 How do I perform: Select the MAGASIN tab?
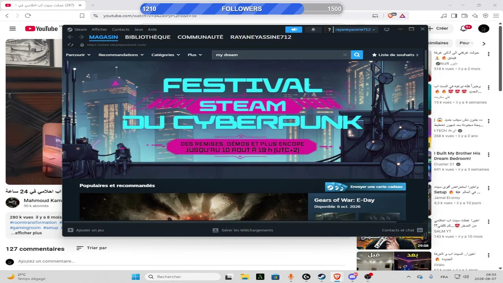(103, 37)
